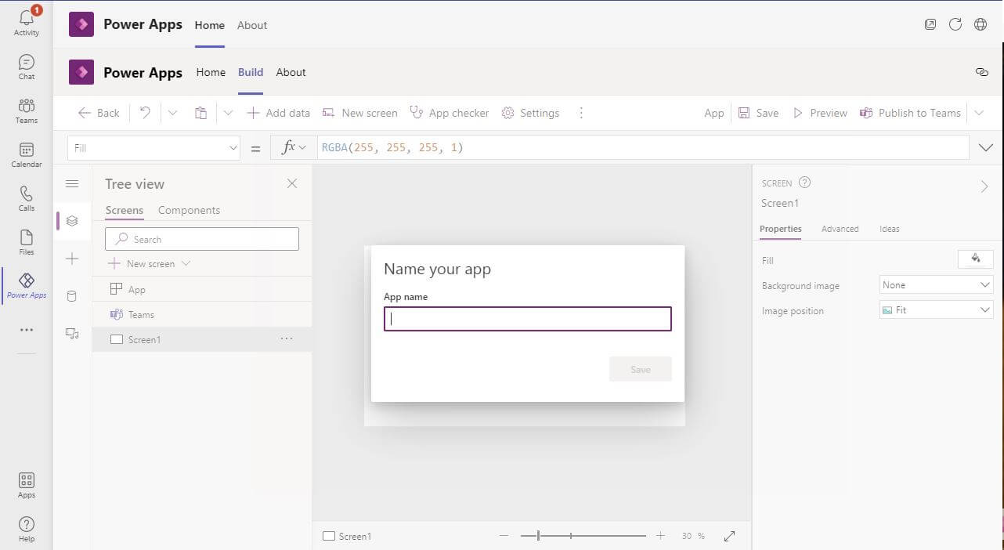Open the Advanced properties tab
This screenshot has width=1004, height=550.
(x=840, y=228)
